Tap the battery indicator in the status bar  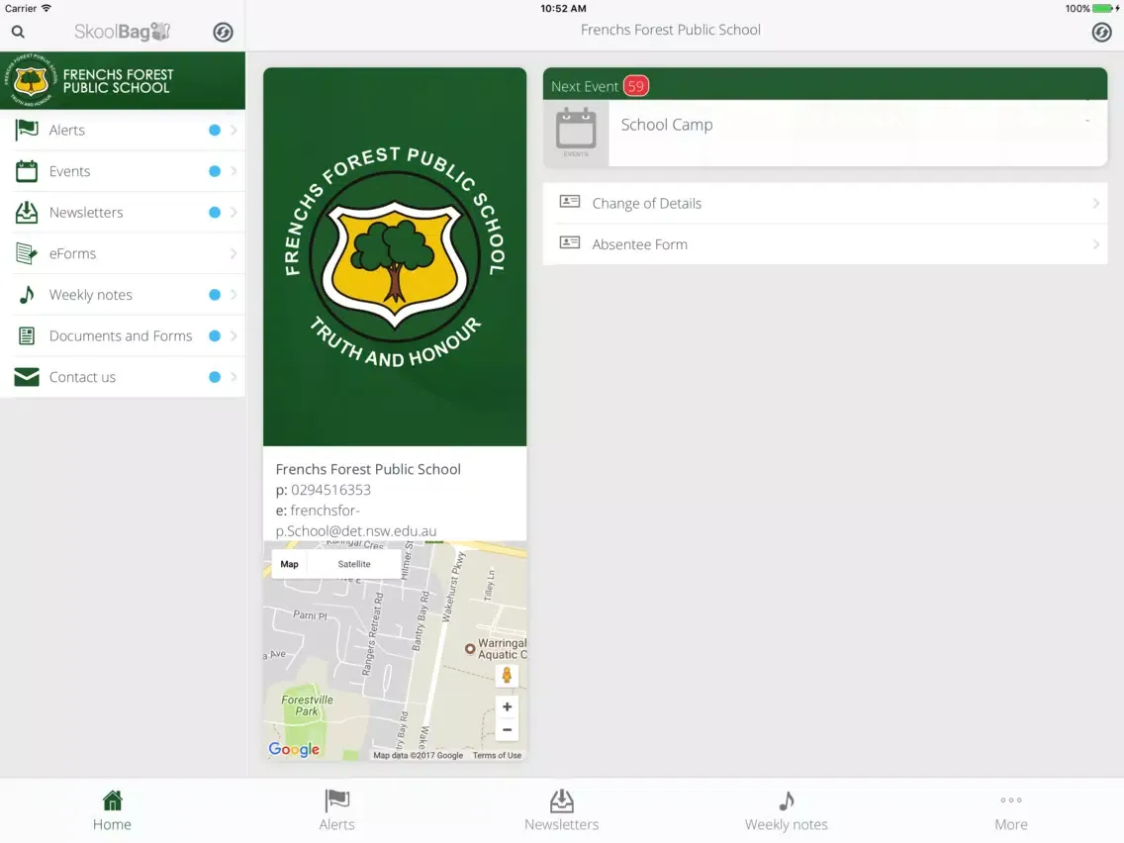[x=1104, y=9]
